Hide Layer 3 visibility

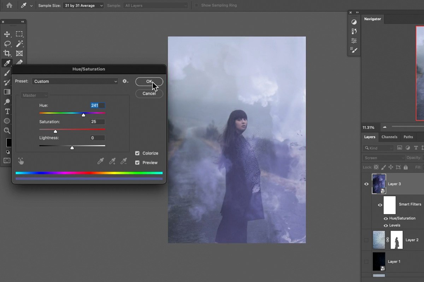click(366, 184)
